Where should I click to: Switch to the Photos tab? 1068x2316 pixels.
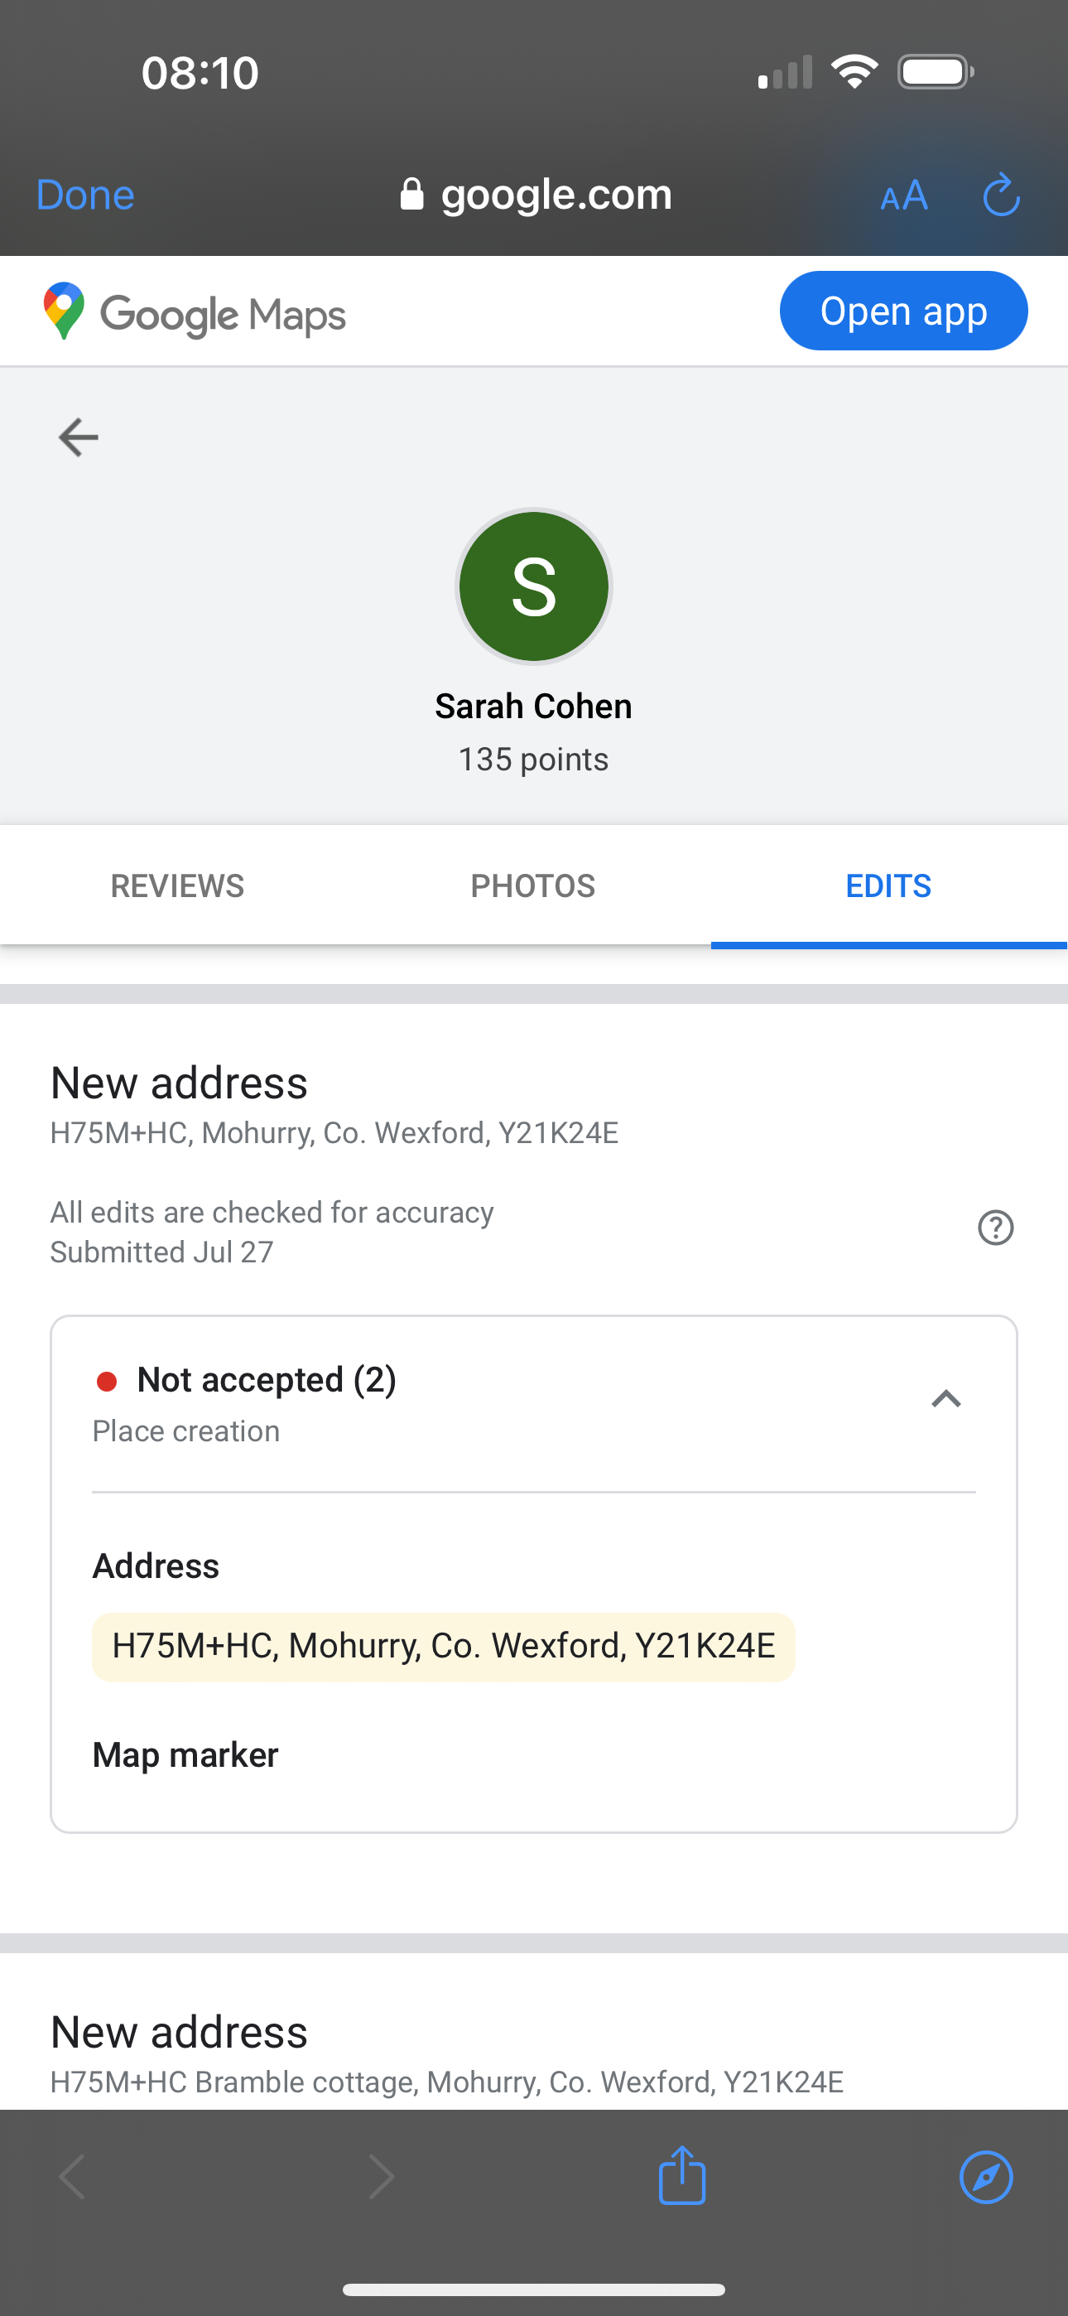(x=533, y=885)
